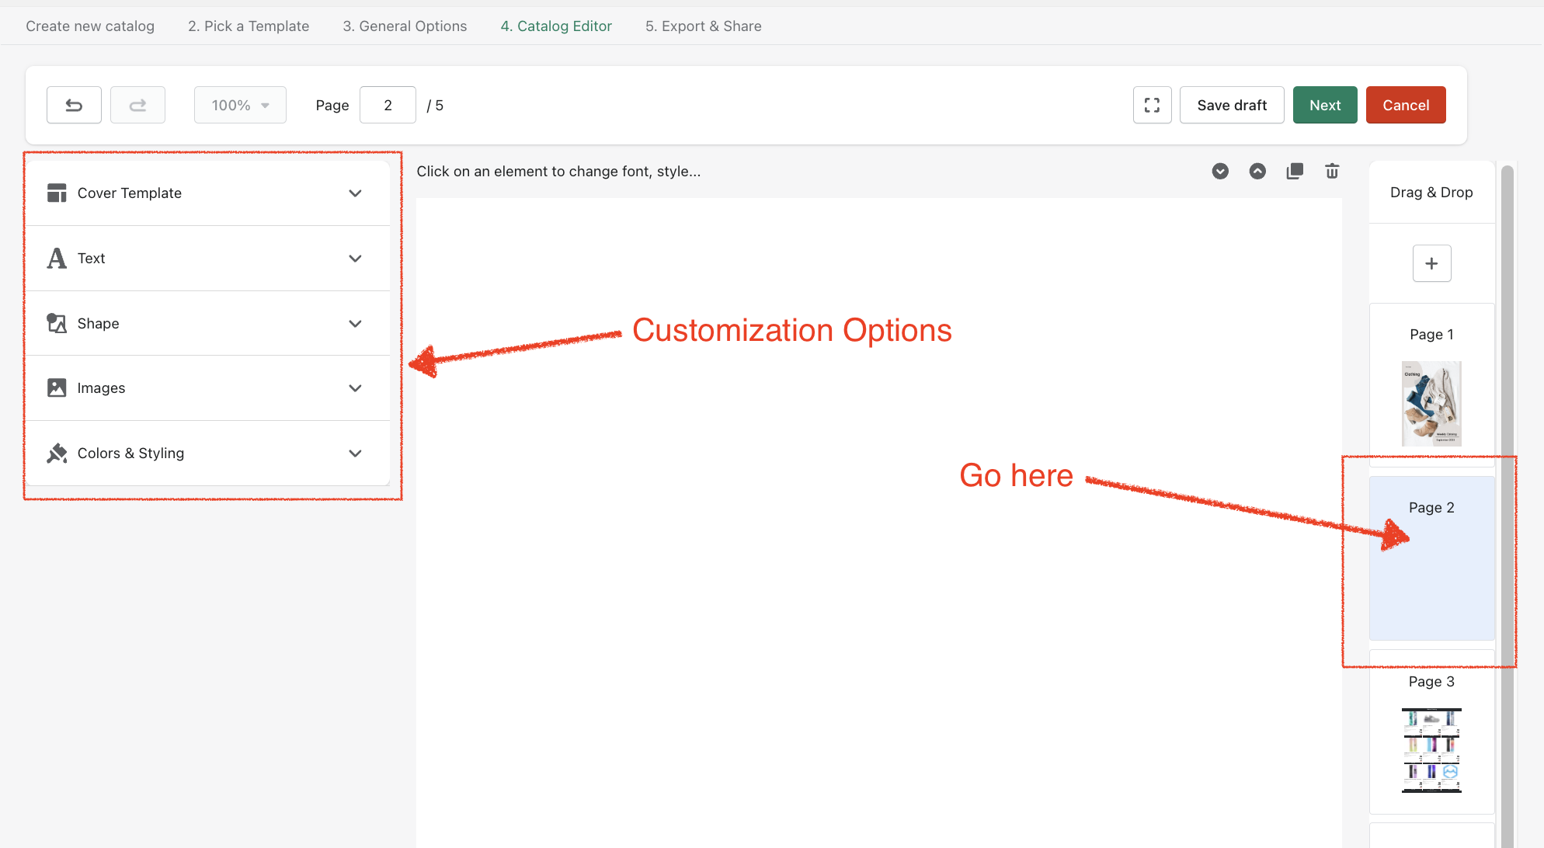Delete current page with trash icon

click(1332, 171)
